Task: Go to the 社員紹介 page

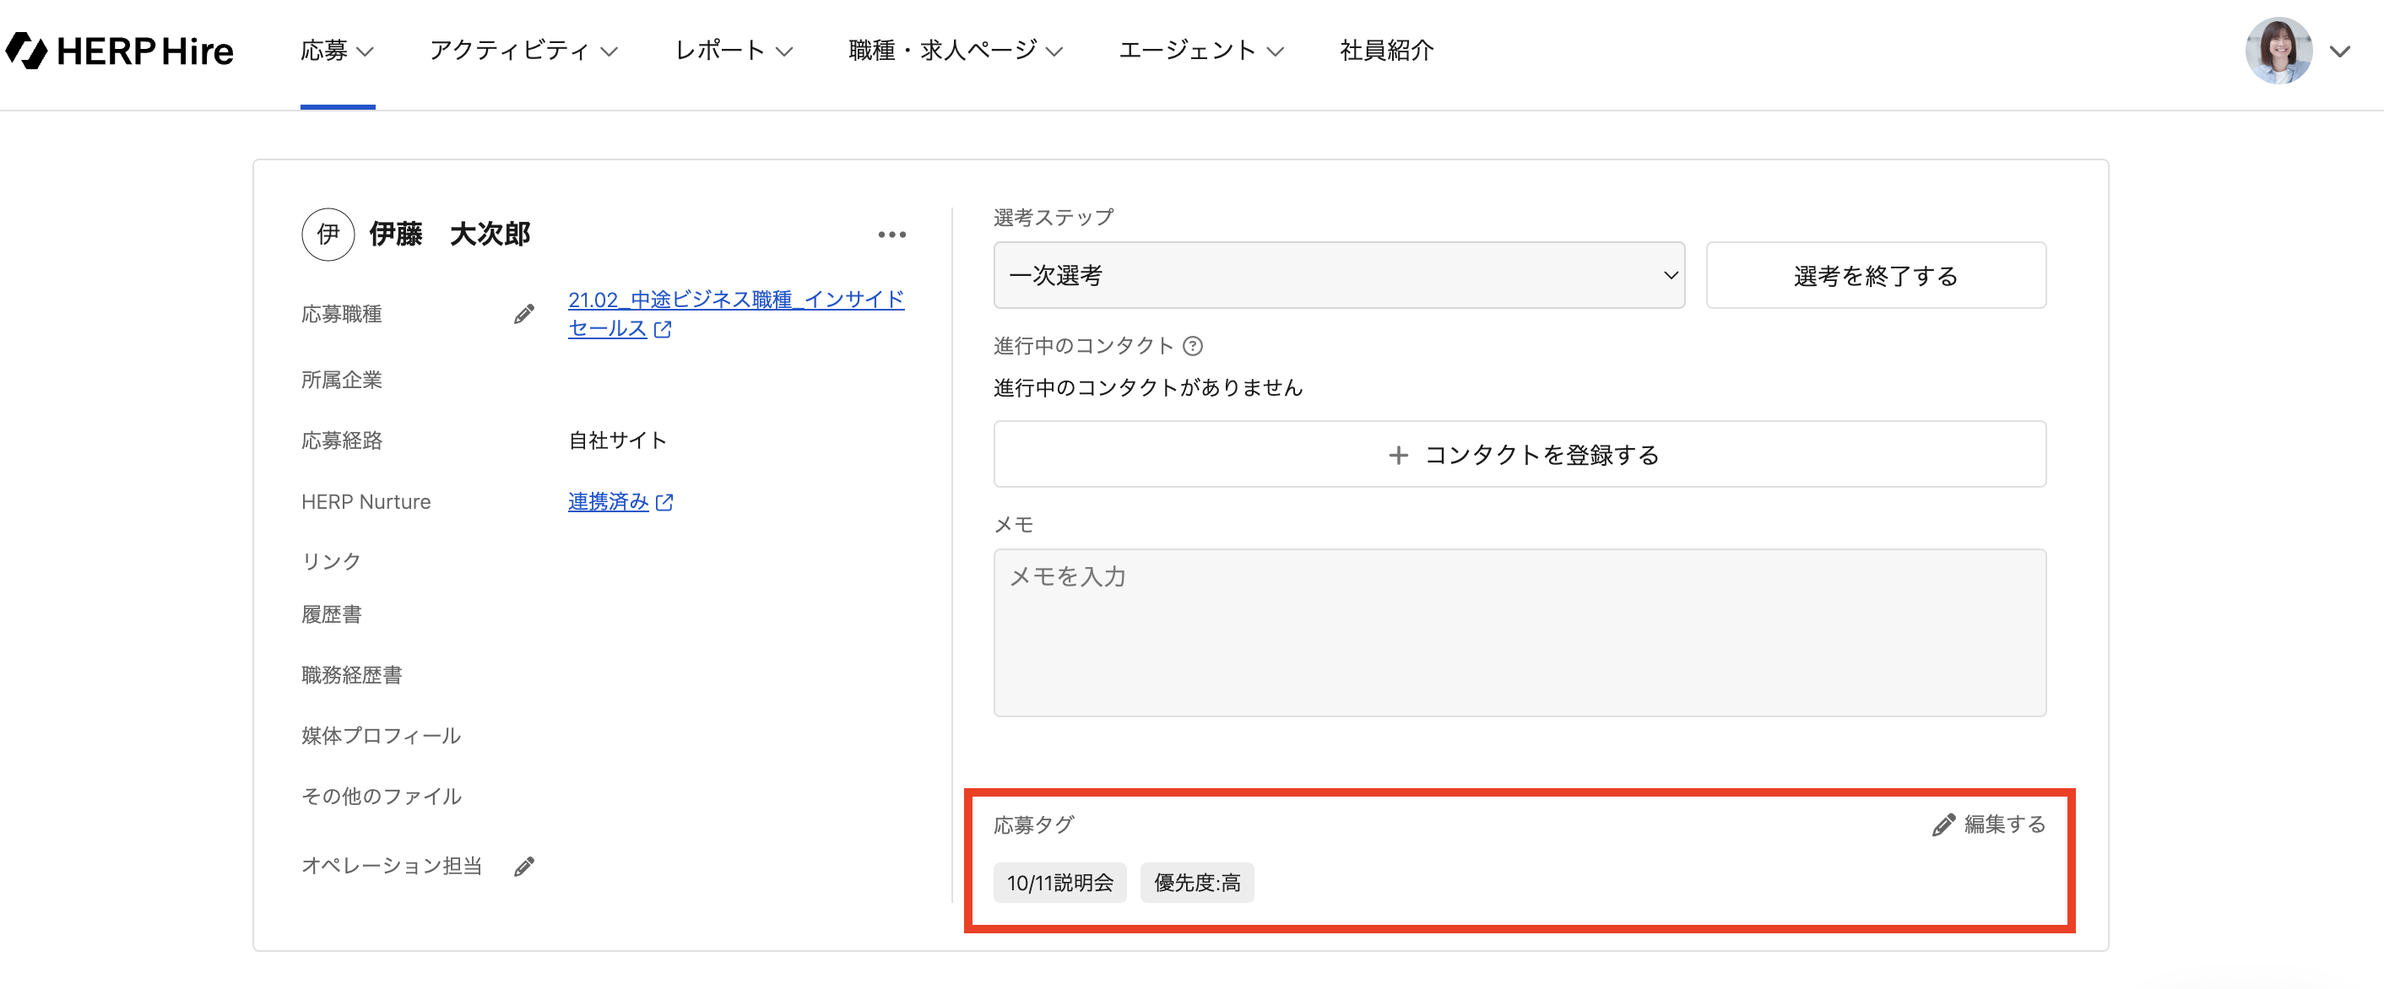Action: 1385,51
